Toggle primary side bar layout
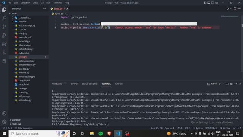Screen dimensions: 243x137 205,3
